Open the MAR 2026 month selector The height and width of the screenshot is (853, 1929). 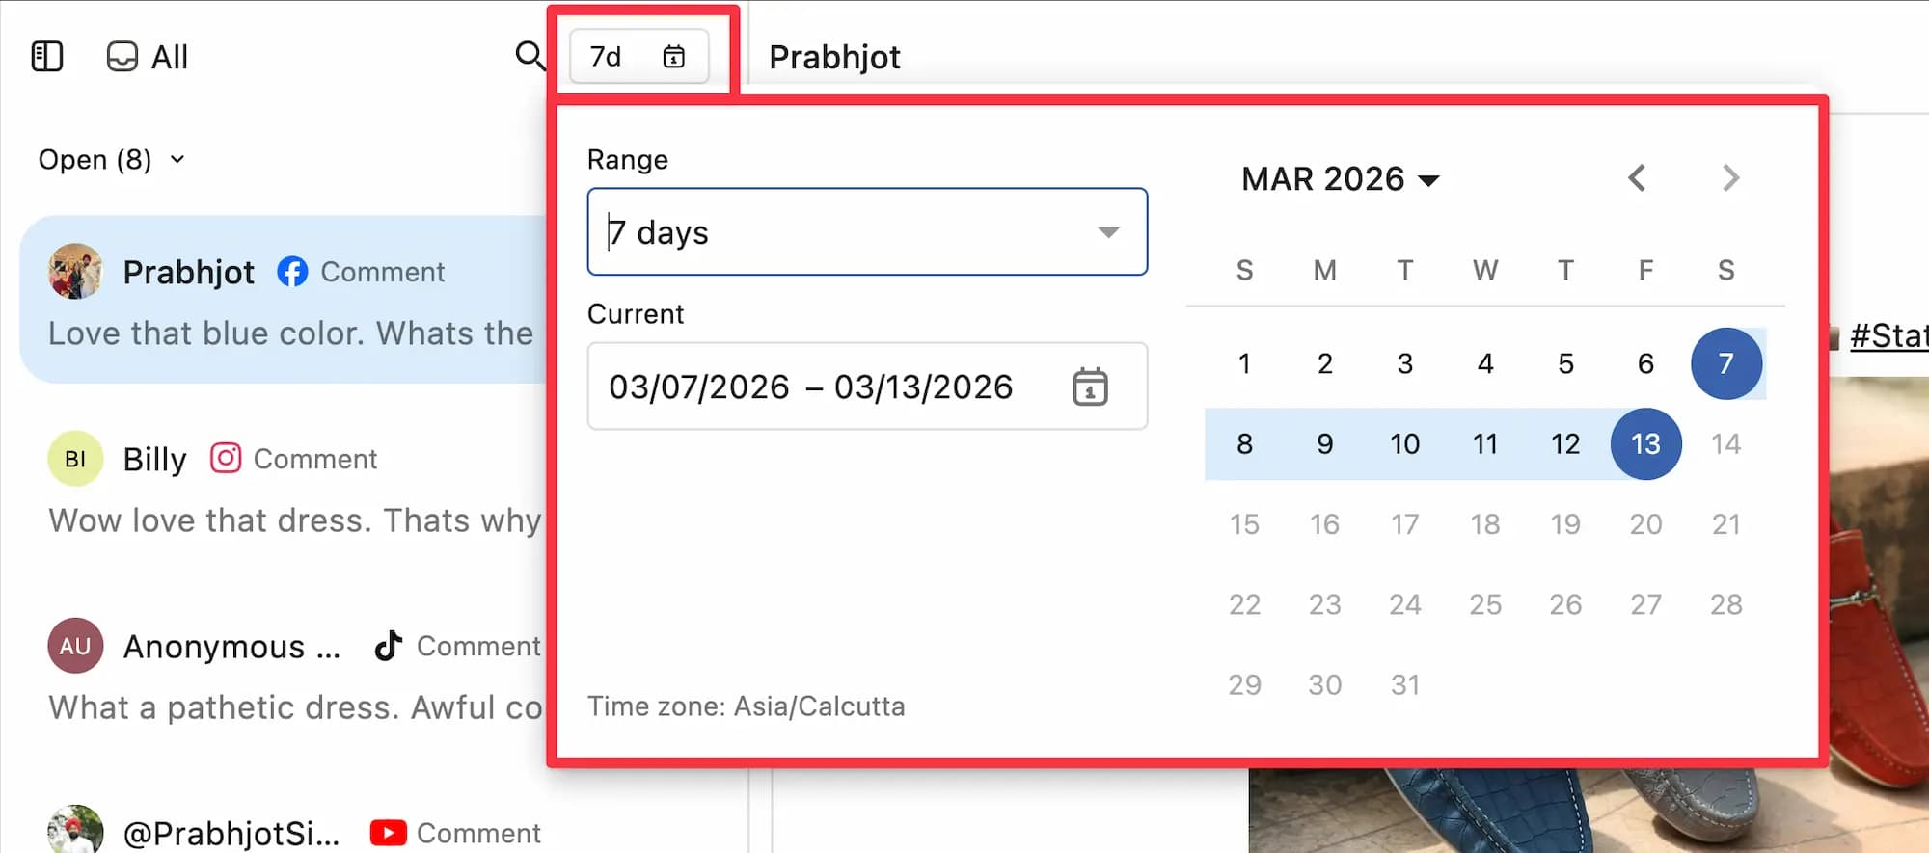click(1340, 179)
